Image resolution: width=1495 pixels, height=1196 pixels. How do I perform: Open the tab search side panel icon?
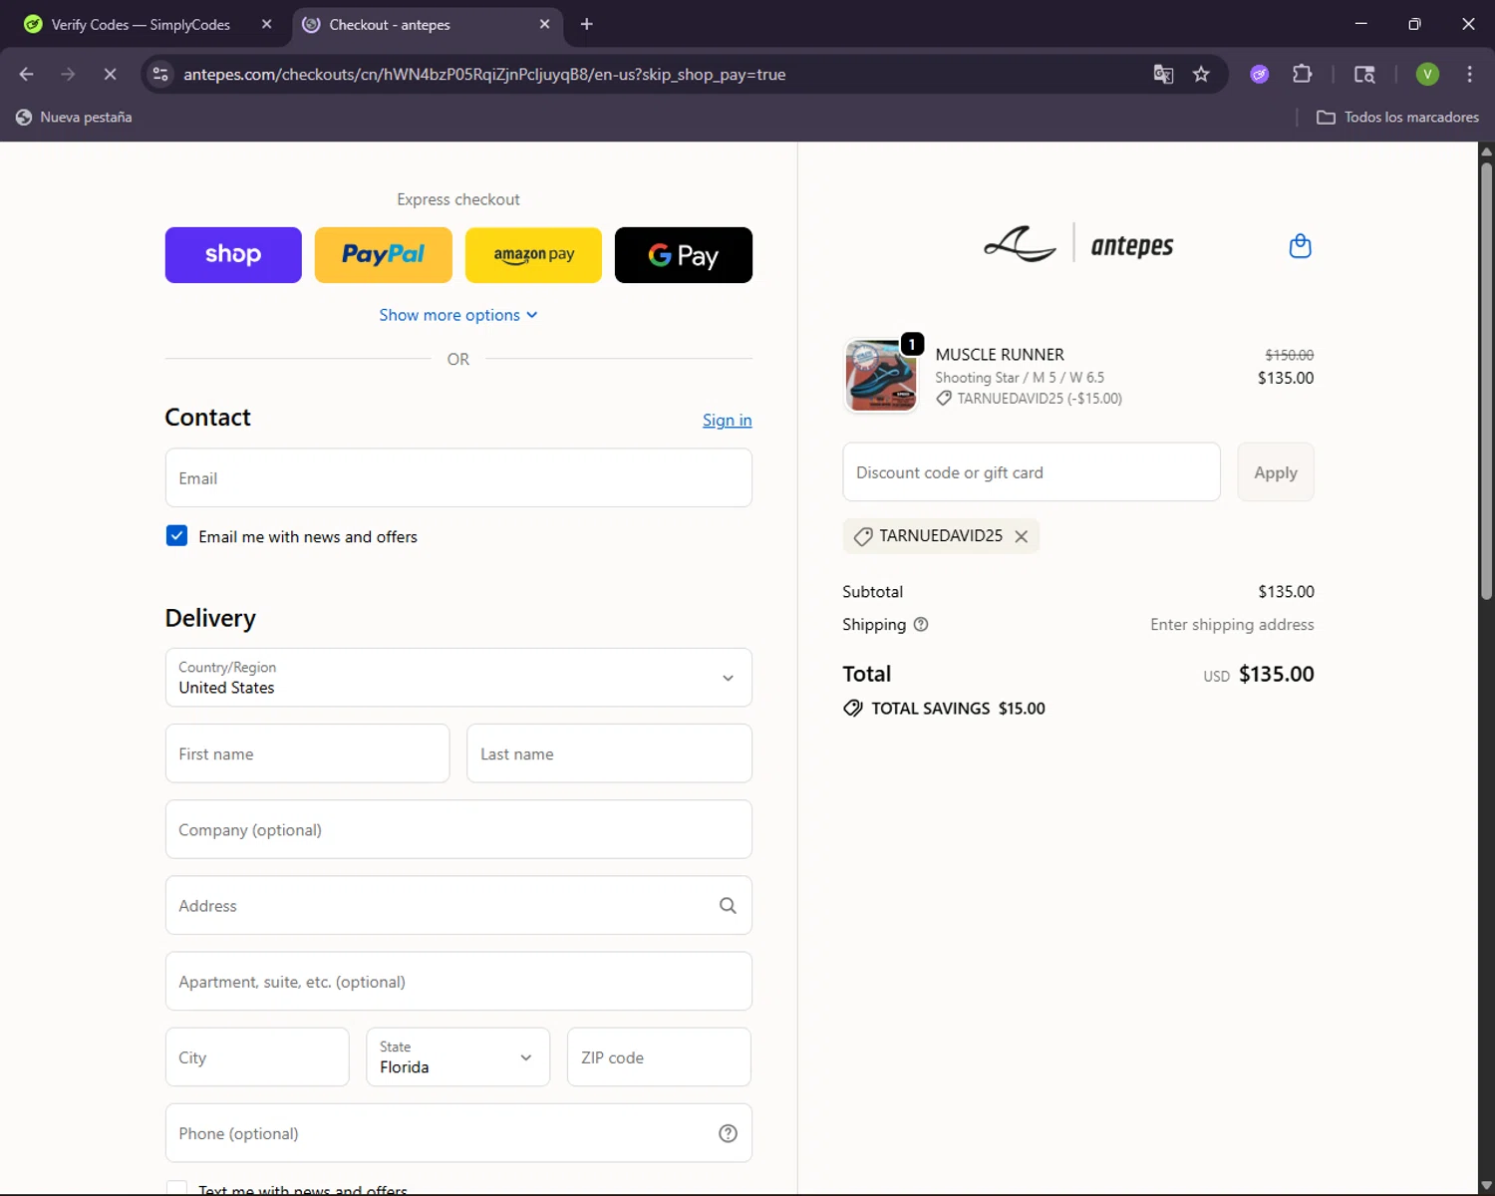(1364, 74)
